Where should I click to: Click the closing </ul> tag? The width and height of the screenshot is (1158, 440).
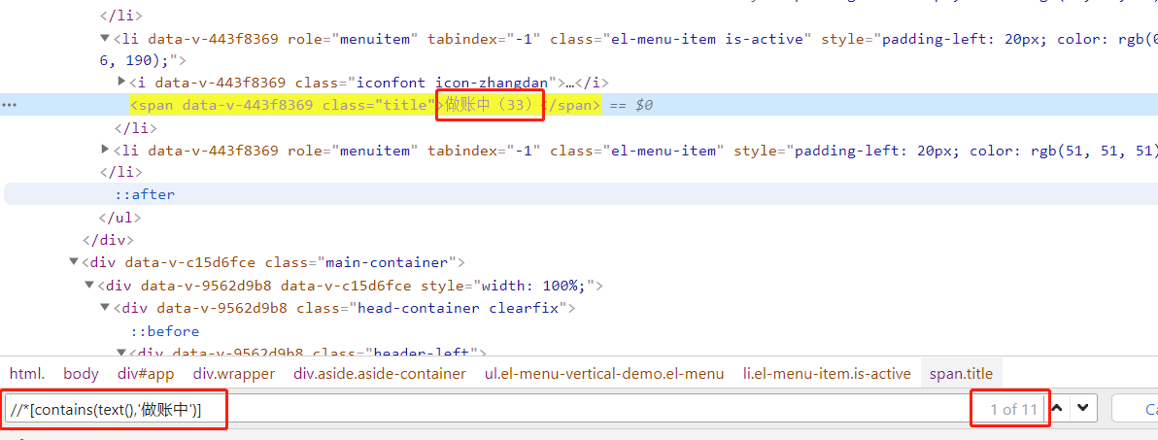coord(119,218)
